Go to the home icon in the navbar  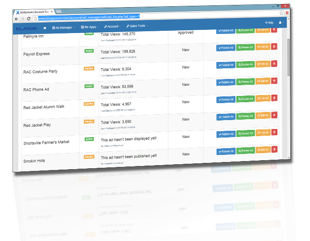tap(45, 28)
